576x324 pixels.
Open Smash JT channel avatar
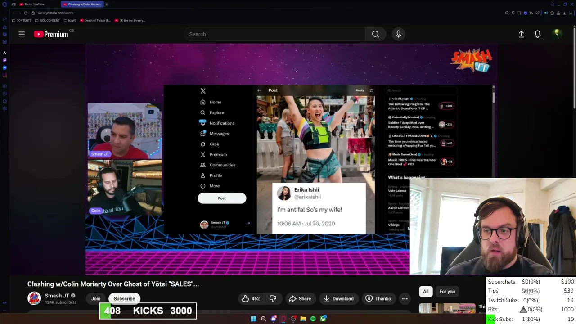click(34, 298)
